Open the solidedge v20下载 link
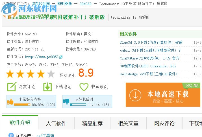Viewport: 202px width, 137px height. tap(149, 74)
